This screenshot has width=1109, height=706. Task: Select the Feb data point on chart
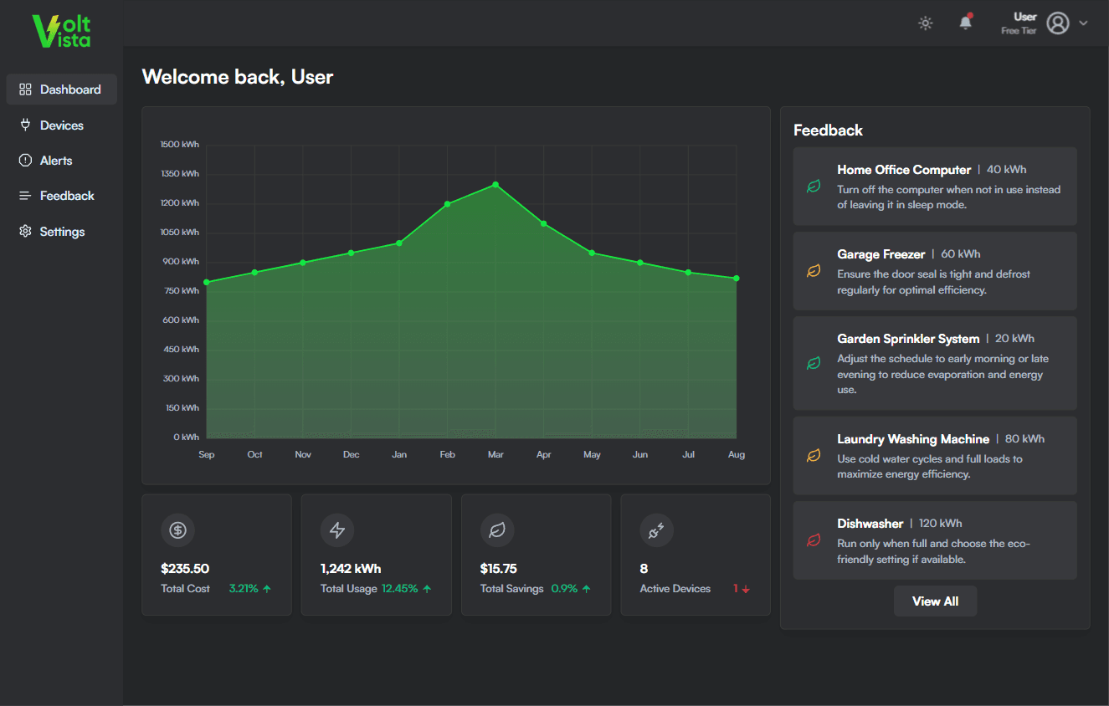click(x=448, y=204)
